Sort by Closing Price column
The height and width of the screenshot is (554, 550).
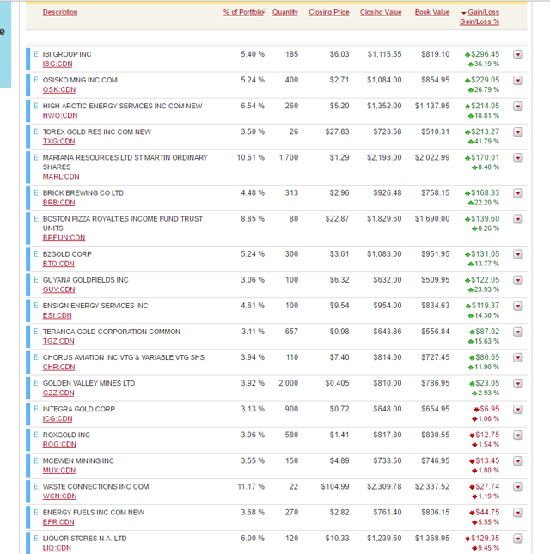tap(329, 12)
